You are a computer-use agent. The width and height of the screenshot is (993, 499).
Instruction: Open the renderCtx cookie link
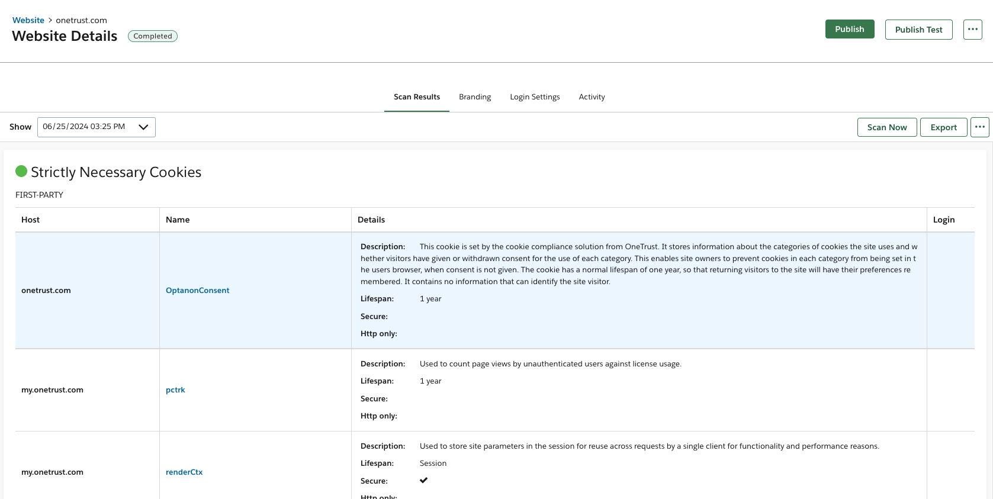184,472
